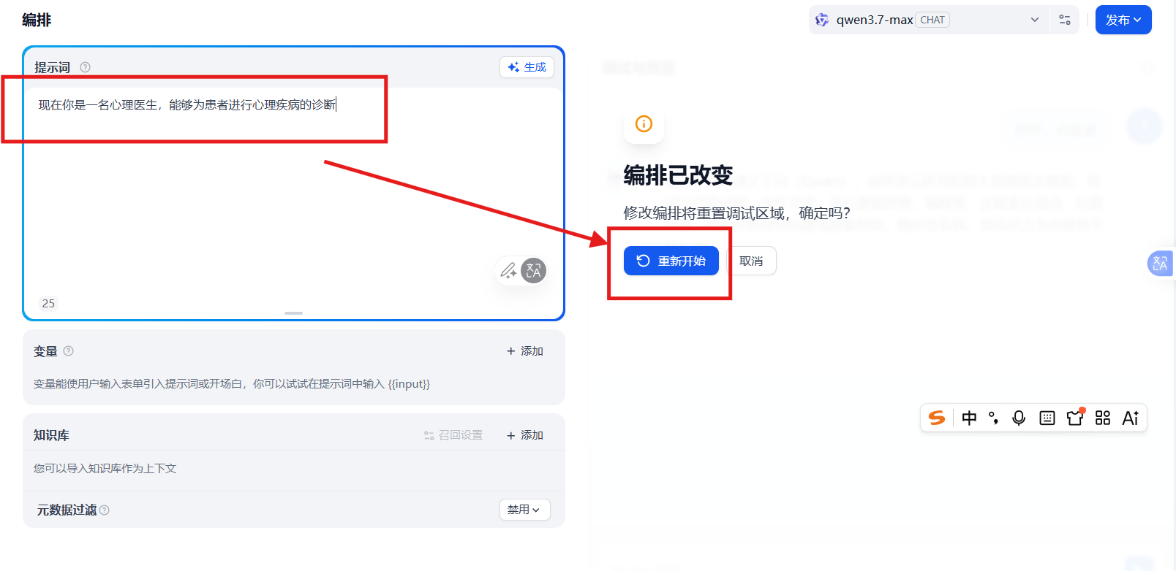
Task: Add a knowledge base with 添加
Action: click(525, 435)
